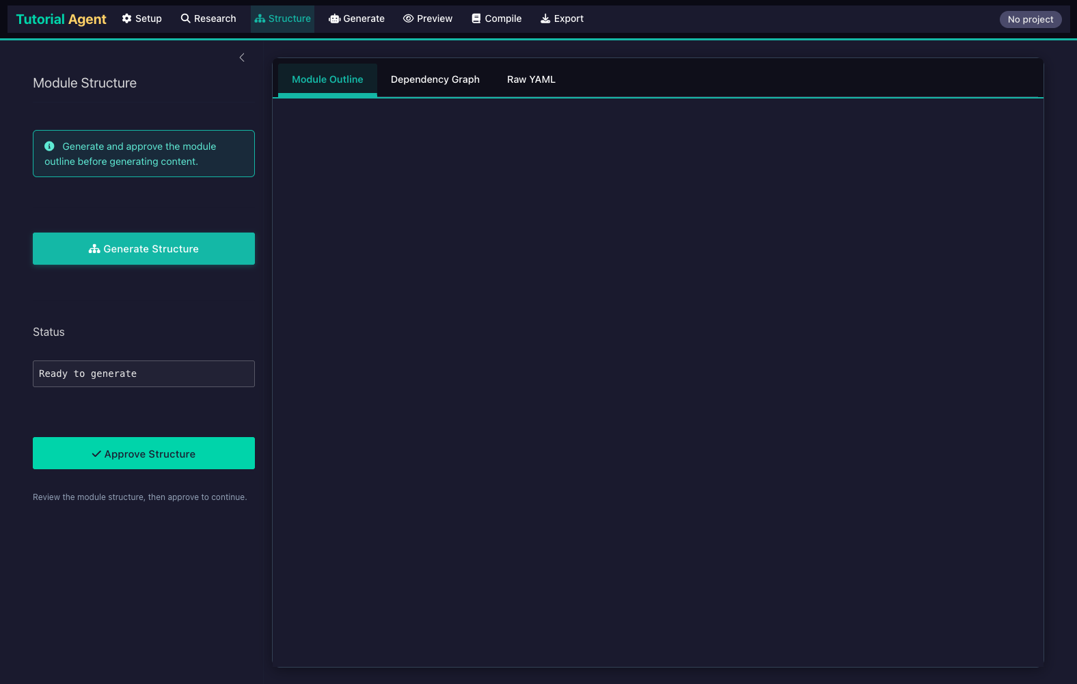Go to the Export page label

pyautogui.click(x=569, y=18)
